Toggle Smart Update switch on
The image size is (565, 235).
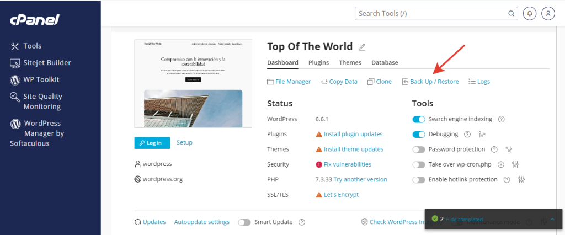click(244, 222)
